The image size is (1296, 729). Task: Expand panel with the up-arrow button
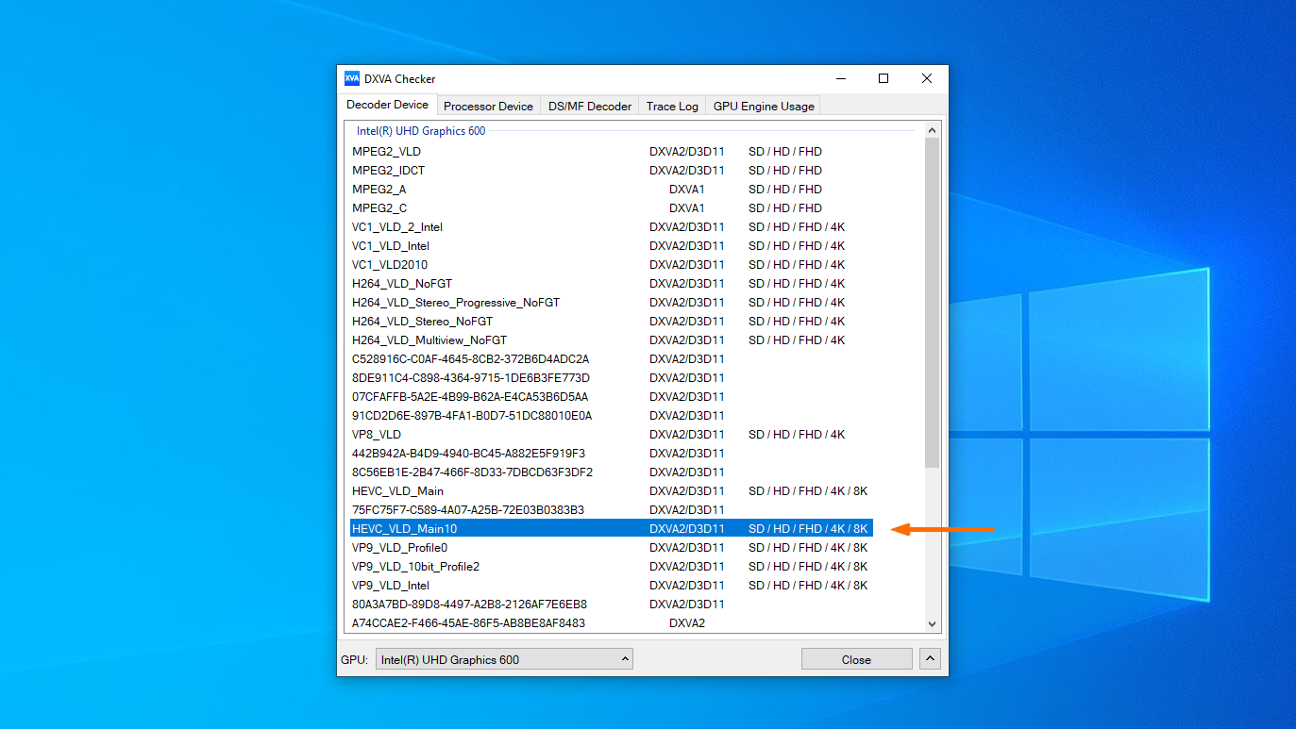(931, 659)
